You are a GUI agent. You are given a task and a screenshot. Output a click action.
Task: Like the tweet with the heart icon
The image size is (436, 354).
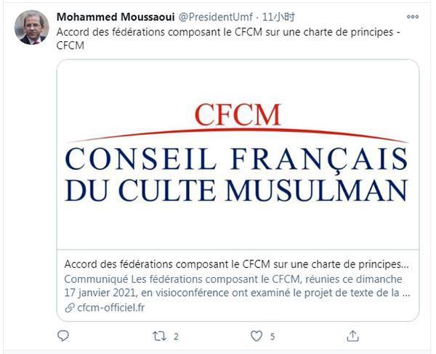click(256, 336)
